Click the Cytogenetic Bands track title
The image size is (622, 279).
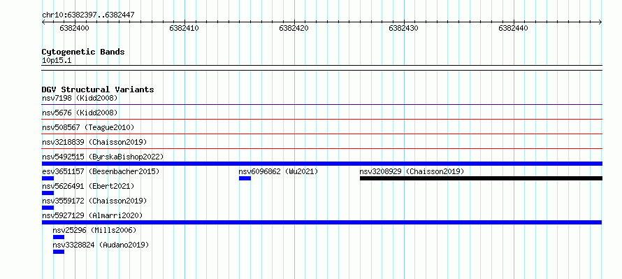pos(83,52)
